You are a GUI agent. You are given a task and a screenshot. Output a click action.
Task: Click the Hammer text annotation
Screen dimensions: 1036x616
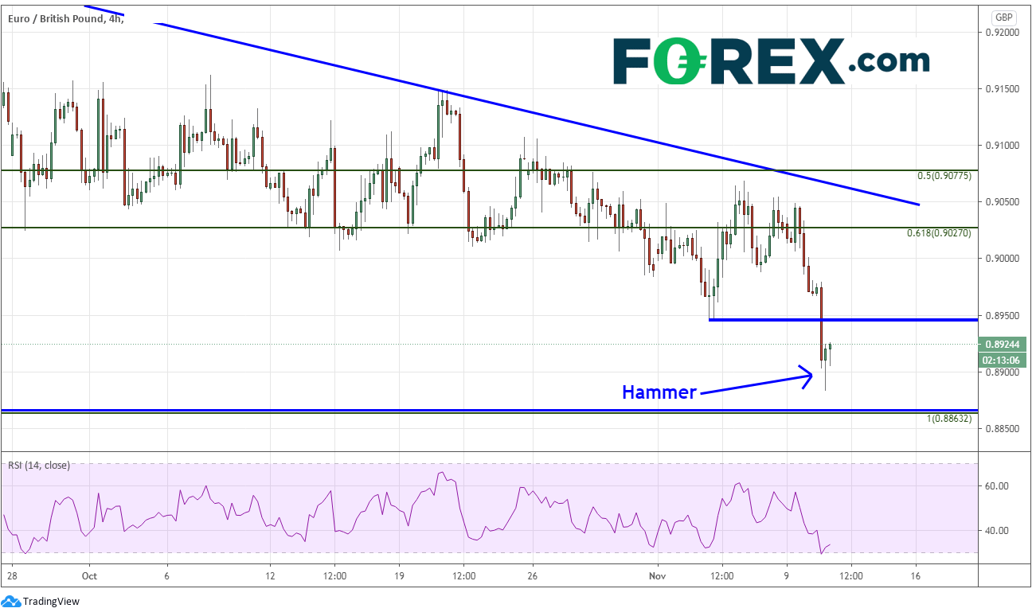click(x=659, y=392)
